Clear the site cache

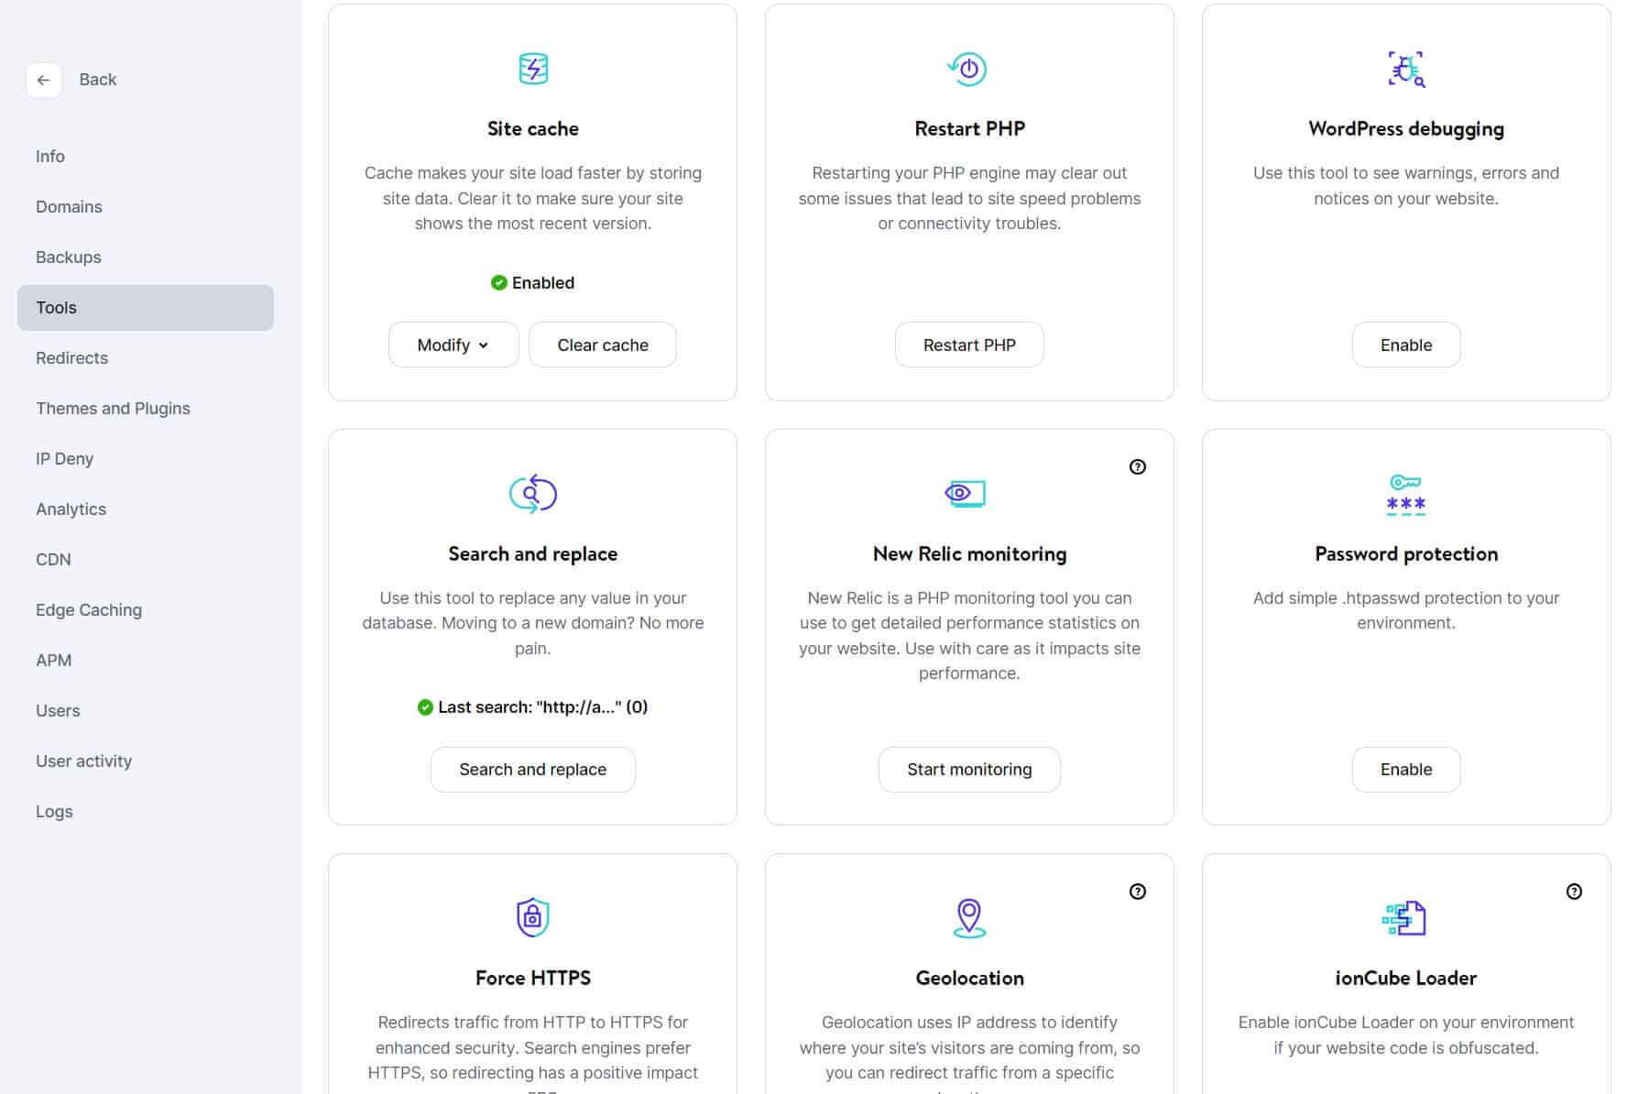click(602, 345)
